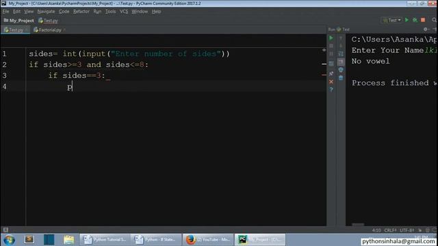Click 'Process finished' line in console

coord(394,83)
